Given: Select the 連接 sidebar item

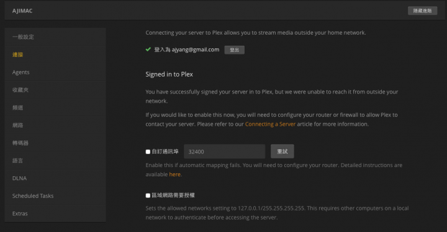Looking at the screenshot, I should (55, 54).
